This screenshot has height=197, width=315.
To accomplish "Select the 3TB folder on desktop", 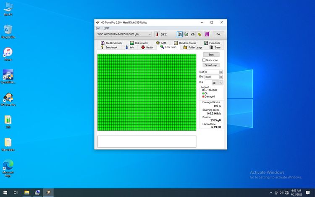I will [8, 122].
